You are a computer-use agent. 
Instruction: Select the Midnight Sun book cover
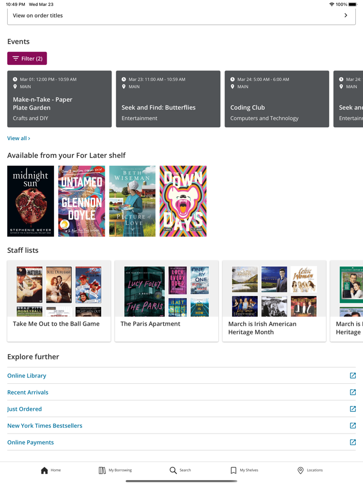31,201
